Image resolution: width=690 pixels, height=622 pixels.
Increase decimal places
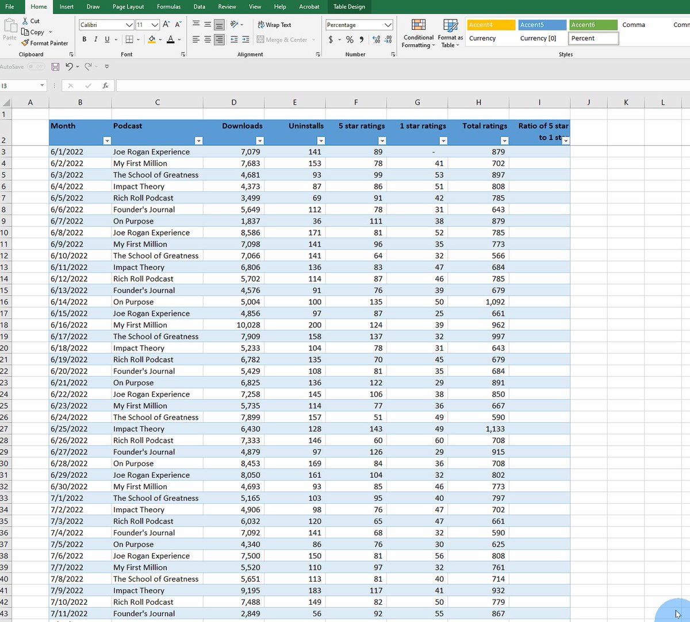click(x=377, y=40)
